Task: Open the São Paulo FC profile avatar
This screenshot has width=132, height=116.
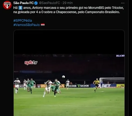Action: [x=7, y=5]
